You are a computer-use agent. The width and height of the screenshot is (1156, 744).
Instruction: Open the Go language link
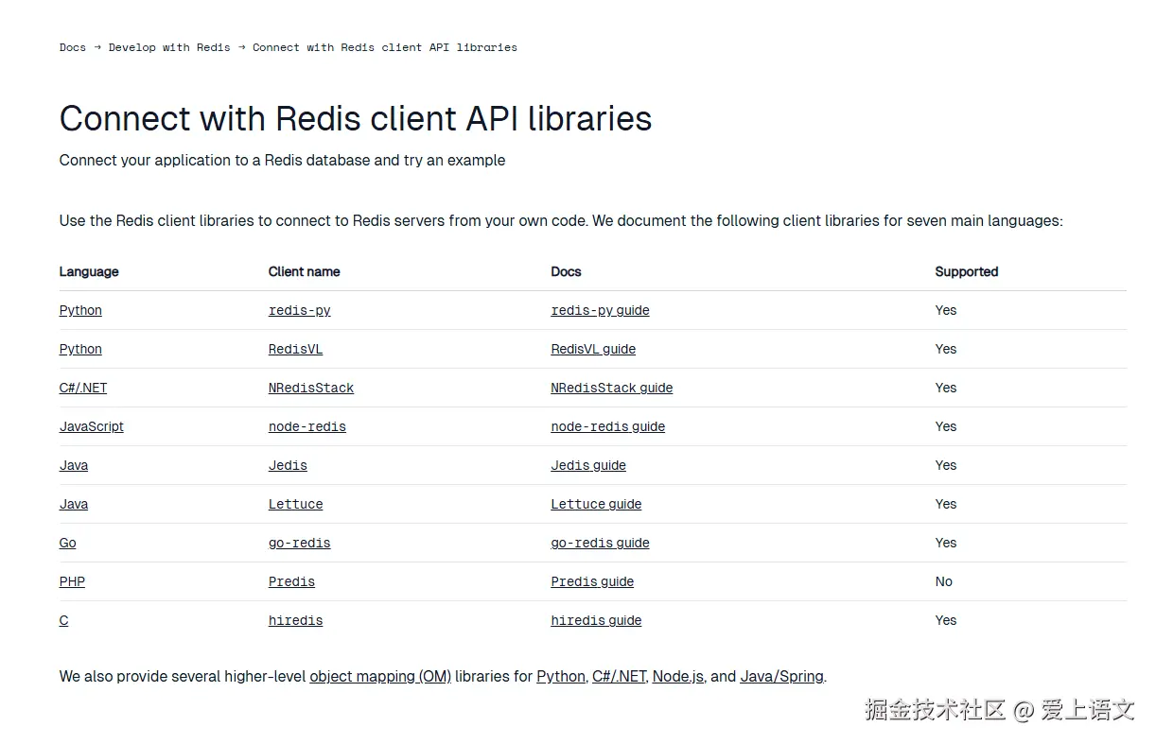click(68, 543)
